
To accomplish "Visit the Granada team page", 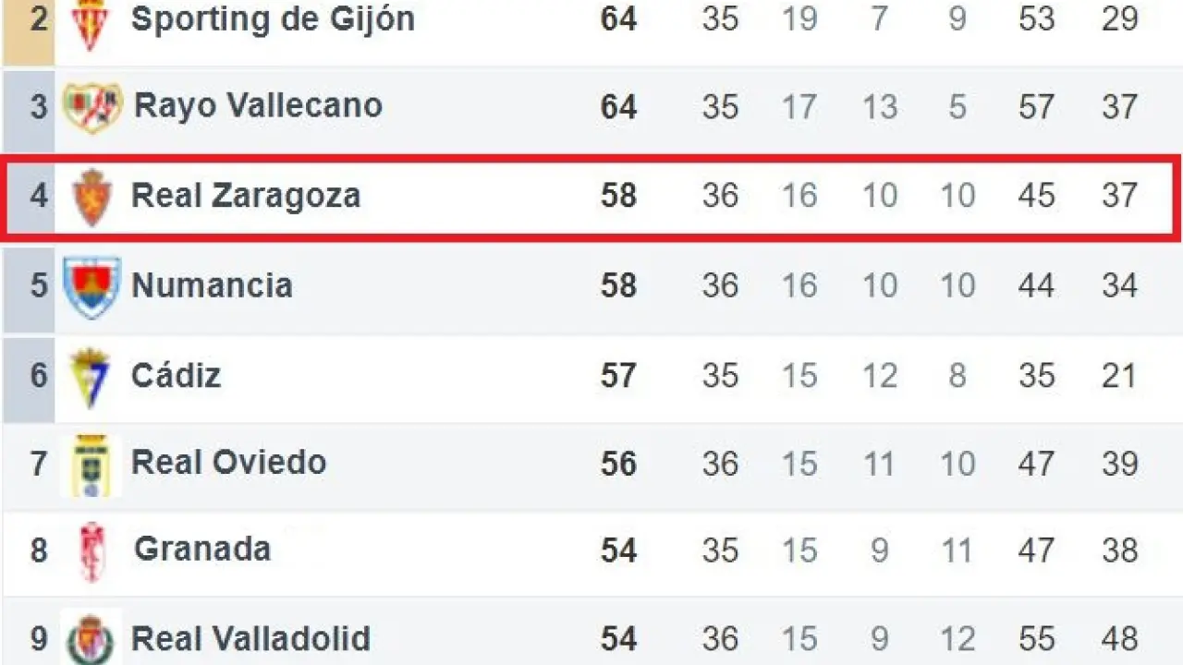I will pyautogui.click(x=202, y=550).
